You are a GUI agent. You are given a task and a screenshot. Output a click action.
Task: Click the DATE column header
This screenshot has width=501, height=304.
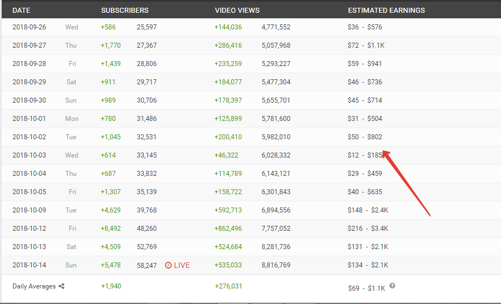click(21, 10)
